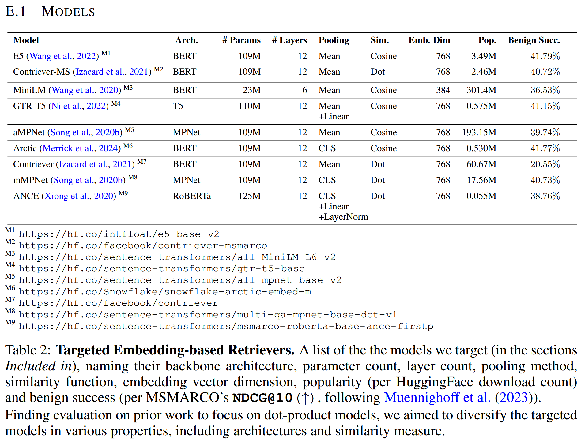This screenshot has height=442, width=581.
Task: Click the '0.055M' popularity value
Action: pos(481,196)
